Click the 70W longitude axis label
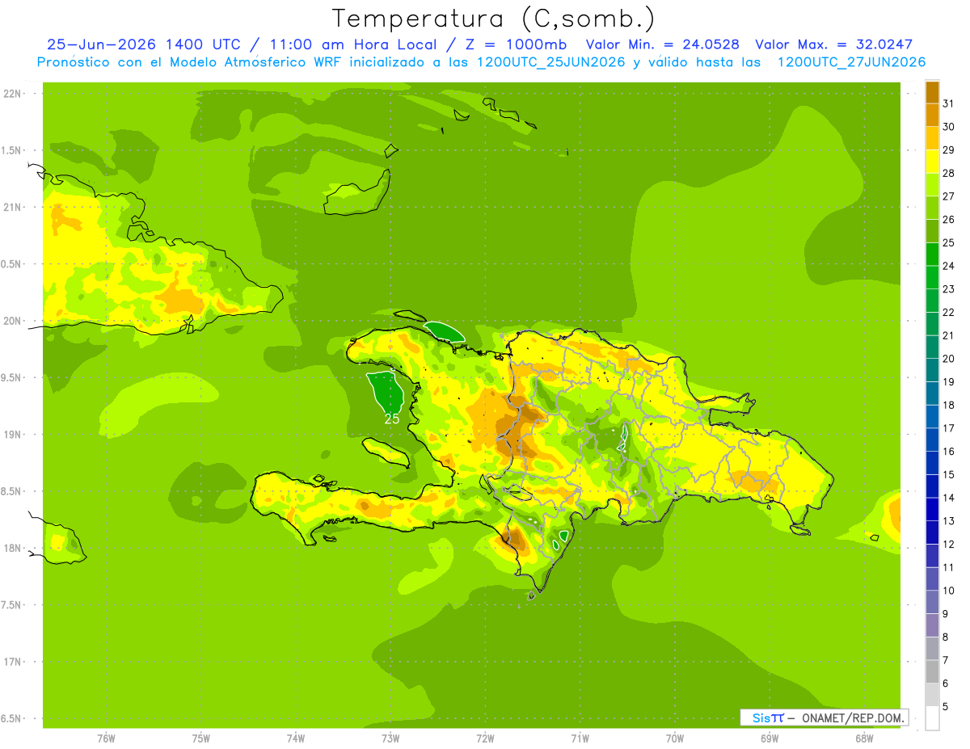The height and width of the screenshot is (749, 970). click(x=675, y=738)
